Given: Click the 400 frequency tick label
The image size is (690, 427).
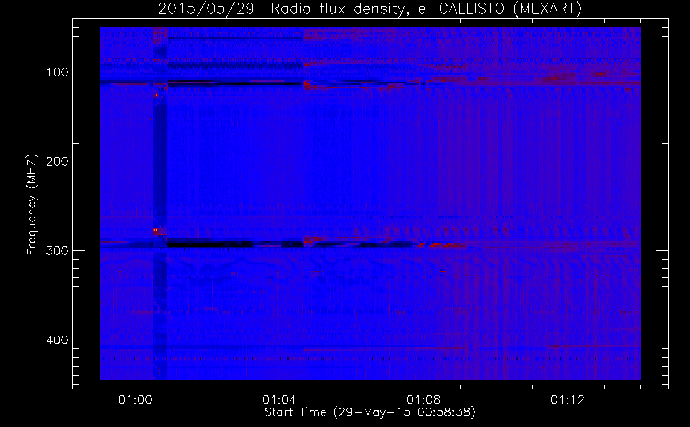Looking at the screenshot, I should pyautogui.click(x=58, y=340).
